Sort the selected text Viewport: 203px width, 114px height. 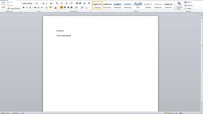pyautogui.click(x=84, y=3)
